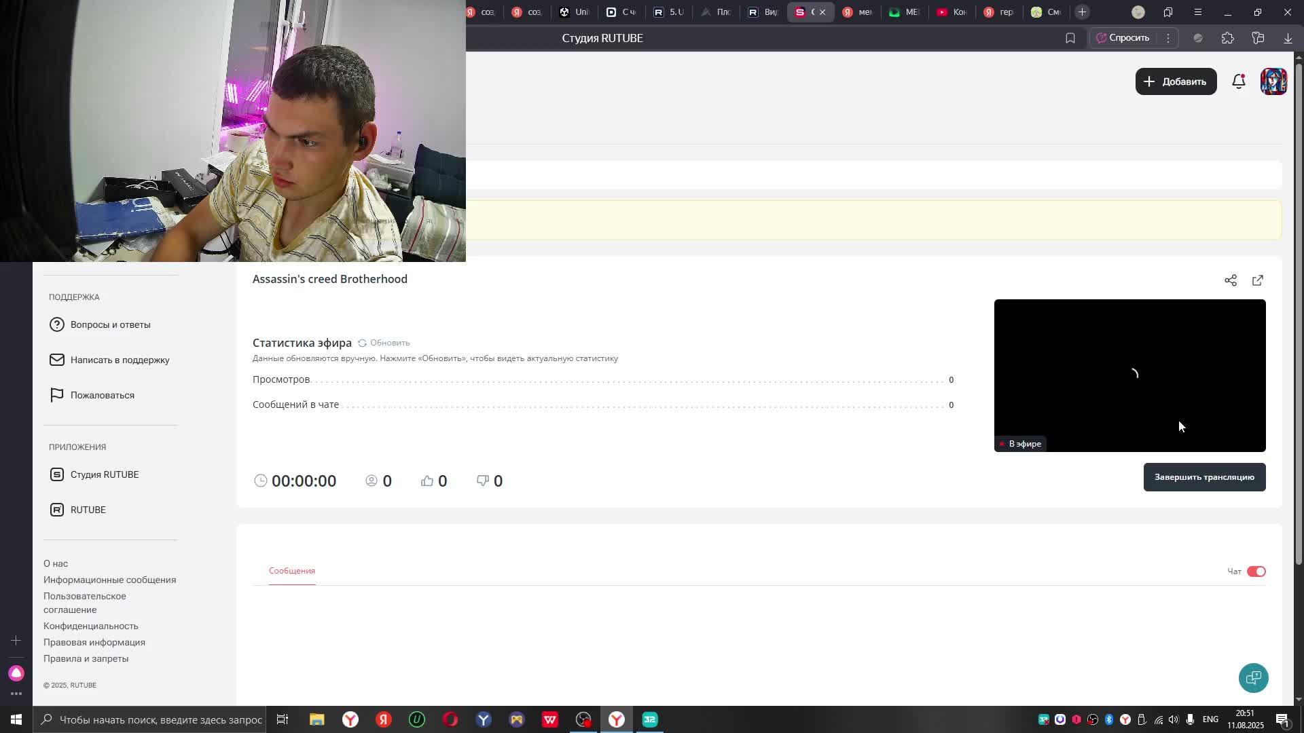1304x733 pixels.
Task: Open Написать в поддержку link
Action: pyautogui.click(x=120, y=360)
